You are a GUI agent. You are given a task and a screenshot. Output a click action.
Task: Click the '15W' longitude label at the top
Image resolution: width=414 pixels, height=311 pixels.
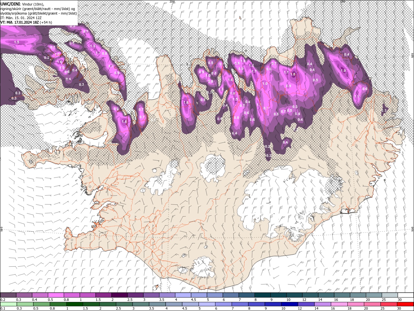pyautogui.click(x=343, y=2)
